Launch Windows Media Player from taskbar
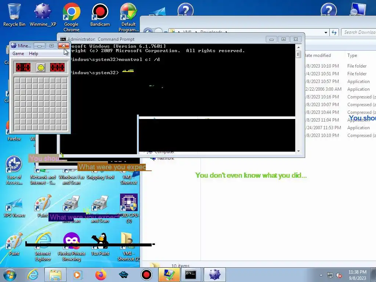This screenshot has width=376, height=282. coord(77,275)
